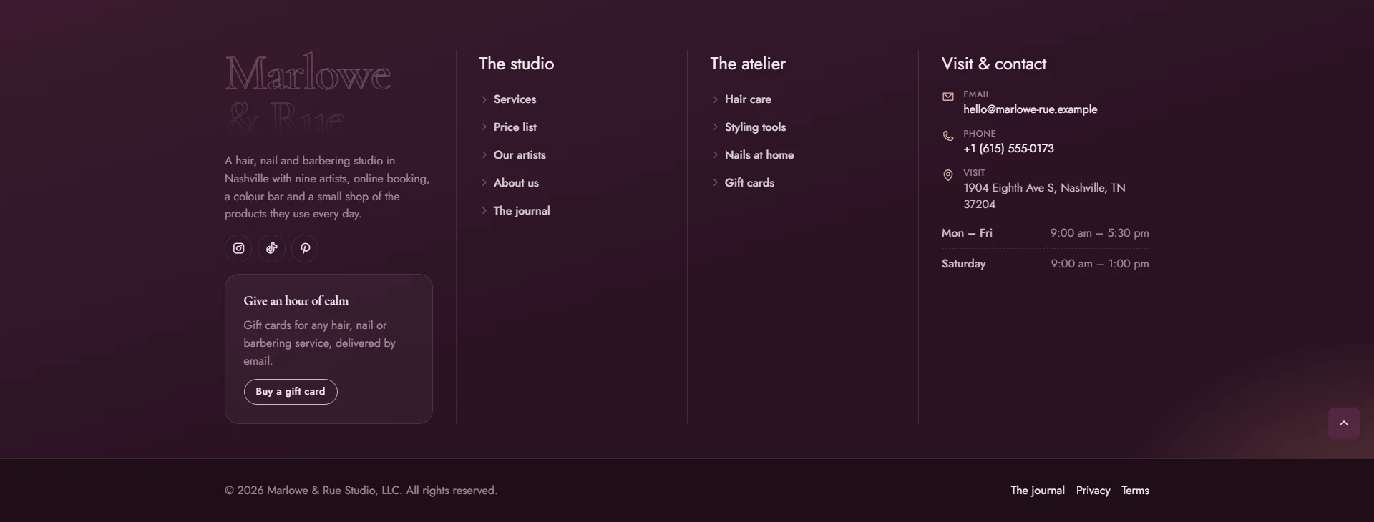Email hello@marlowe-rue.example
Viewport: 1374px width, 522px height.
click(1030, 109)
